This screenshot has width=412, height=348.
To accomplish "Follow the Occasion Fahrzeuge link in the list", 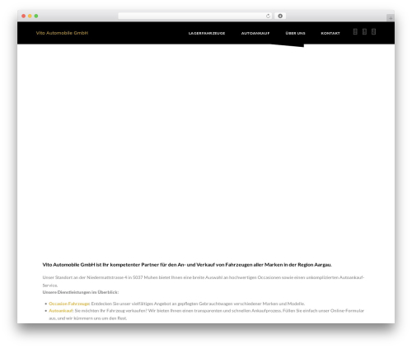I will [69, 304].
